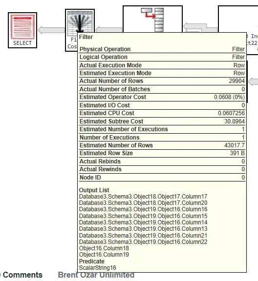This screenshot has height=281, width=258.
Task: Click Estimated CPU Cost value 0.0607256
Action: click(x=231, y=113)
